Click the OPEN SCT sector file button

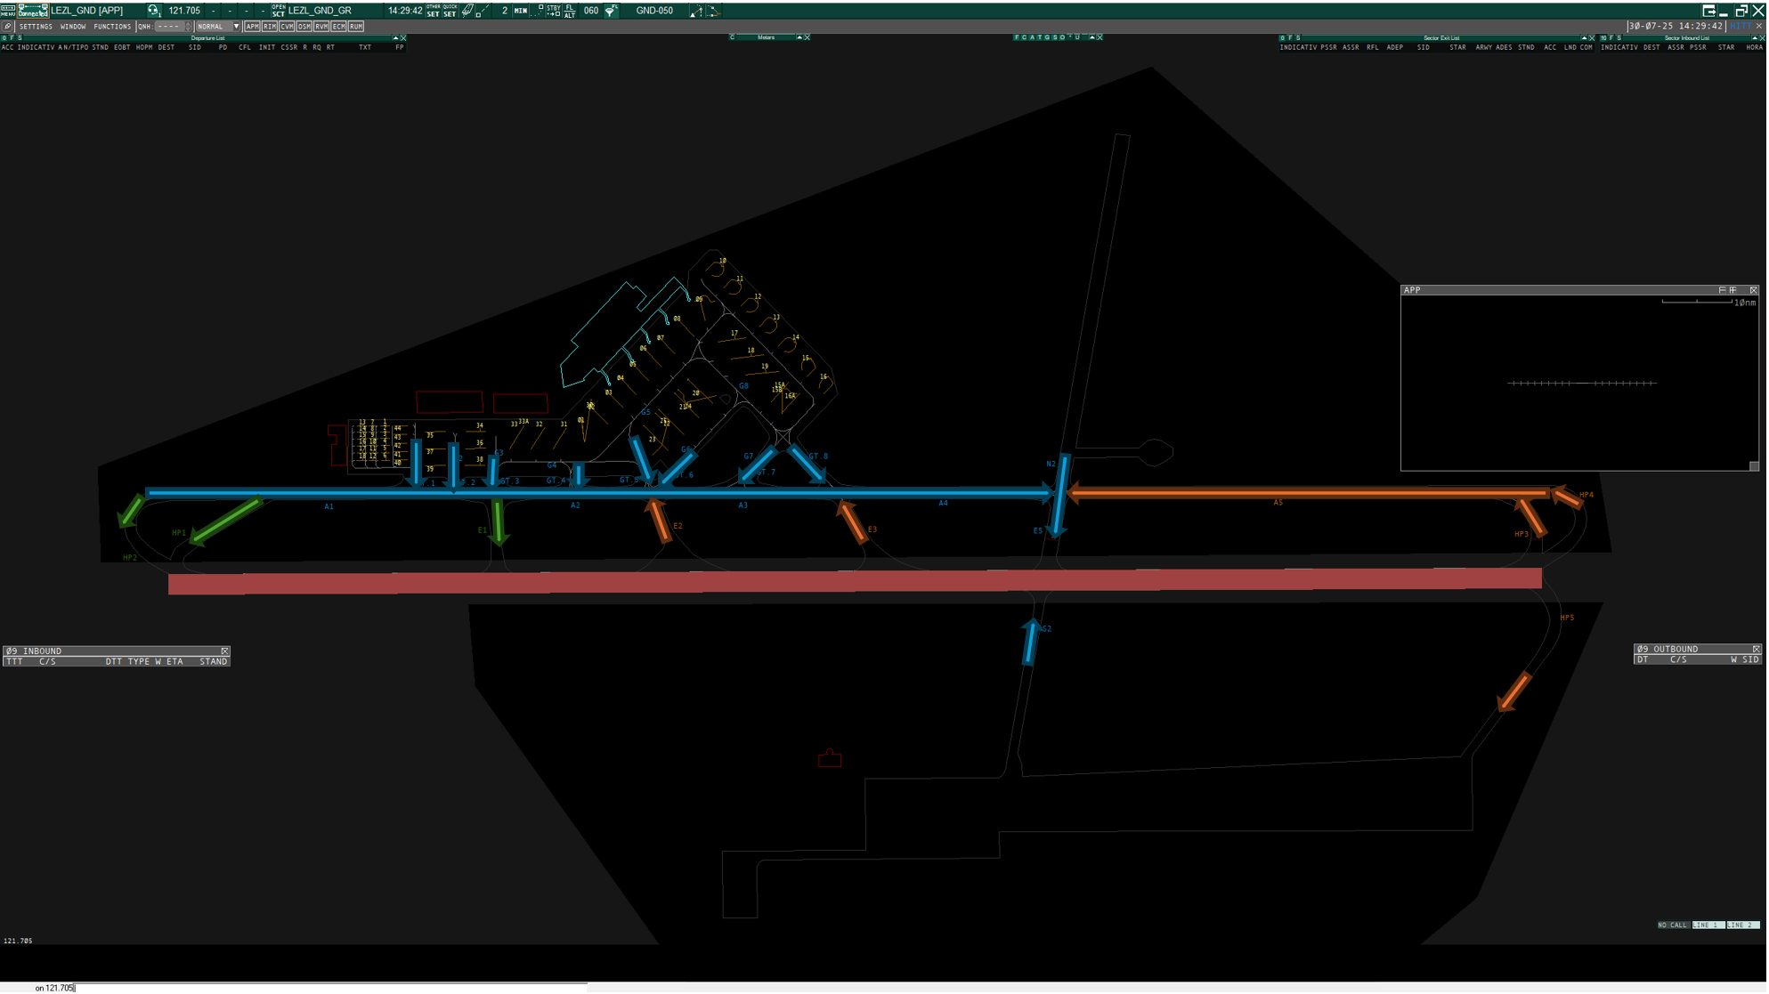279,11
